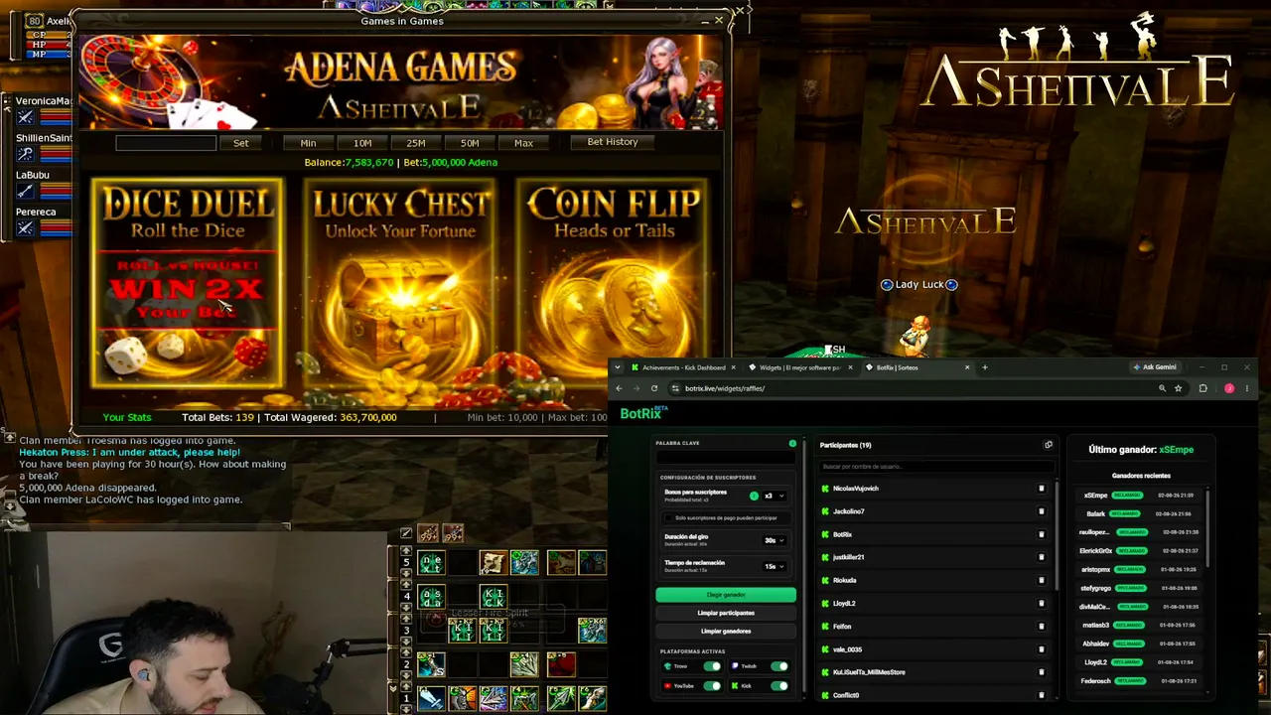Delete LloydL2 from participants via trash icon
Viewport: 1271px width, 715px height.
pos(1041,603)
